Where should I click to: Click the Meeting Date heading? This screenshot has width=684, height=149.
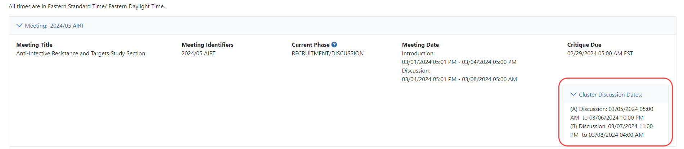coord(420,45)
